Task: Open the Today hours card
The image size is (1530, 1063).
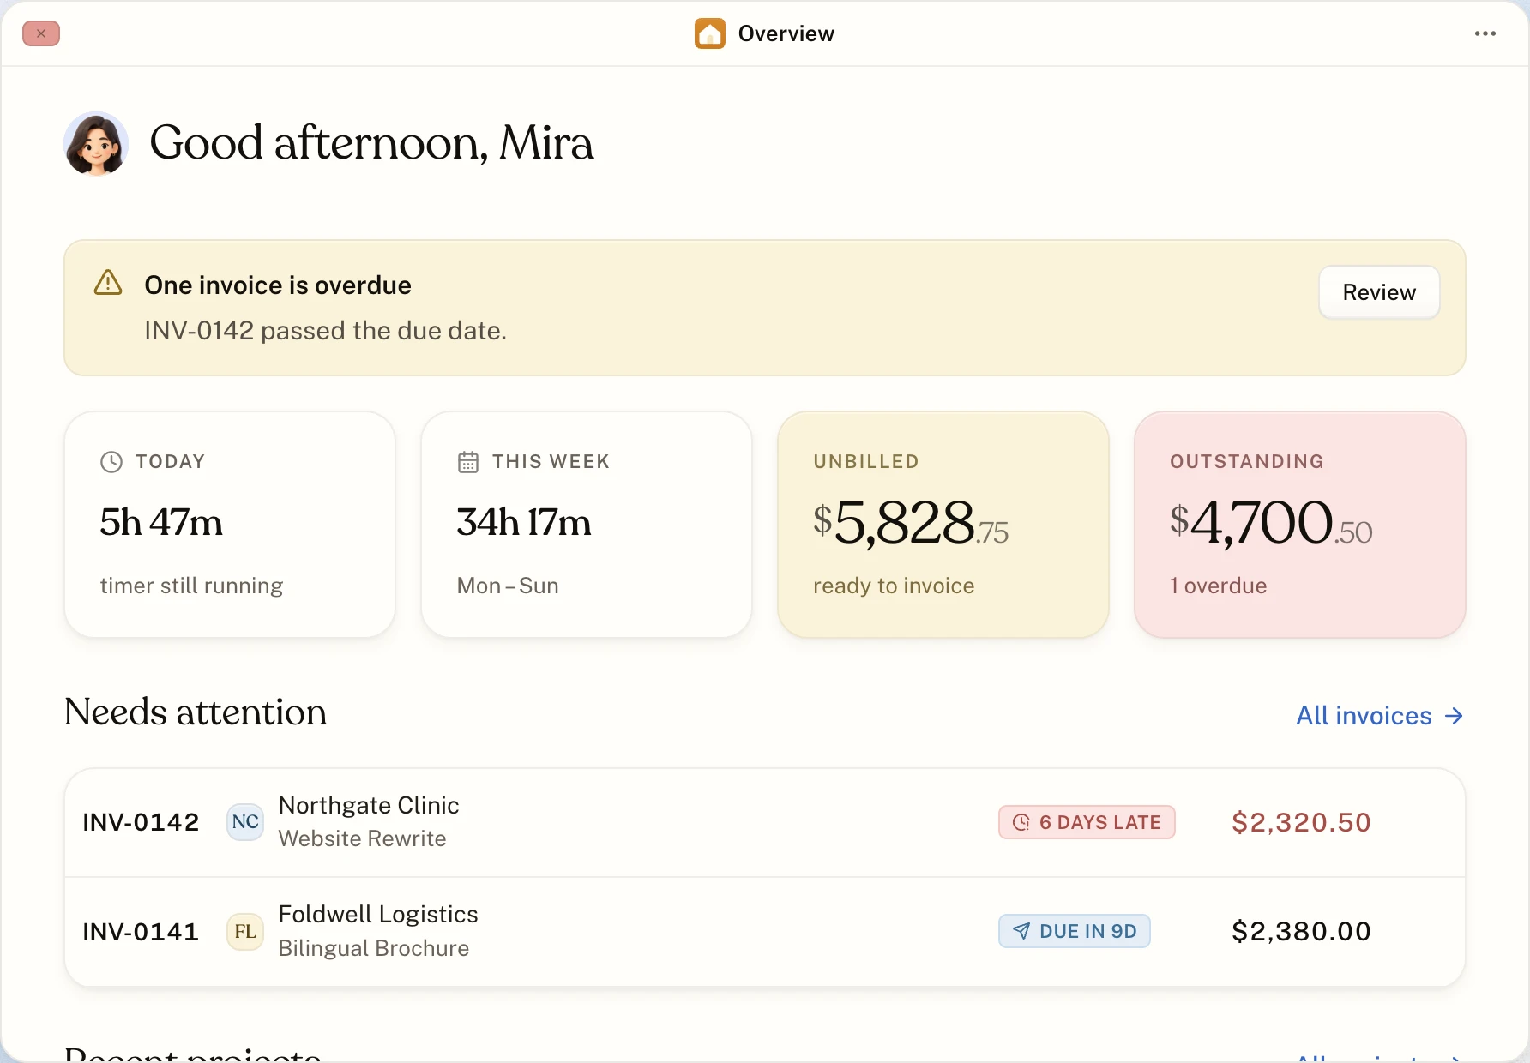Action: 230,525
